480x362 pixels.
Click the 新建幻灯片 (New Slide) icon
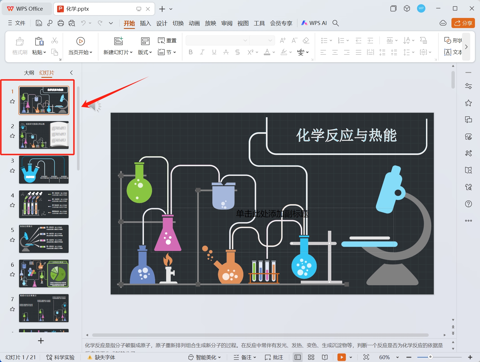[x=118, y=41]
